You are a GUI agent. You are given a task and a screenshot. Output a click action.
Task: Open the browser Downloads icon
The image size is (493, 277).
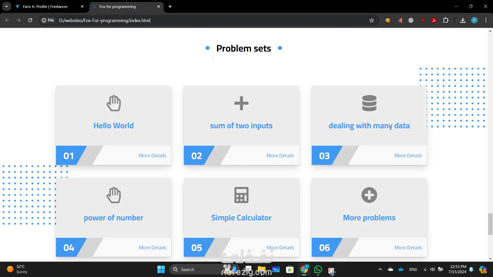463,21
